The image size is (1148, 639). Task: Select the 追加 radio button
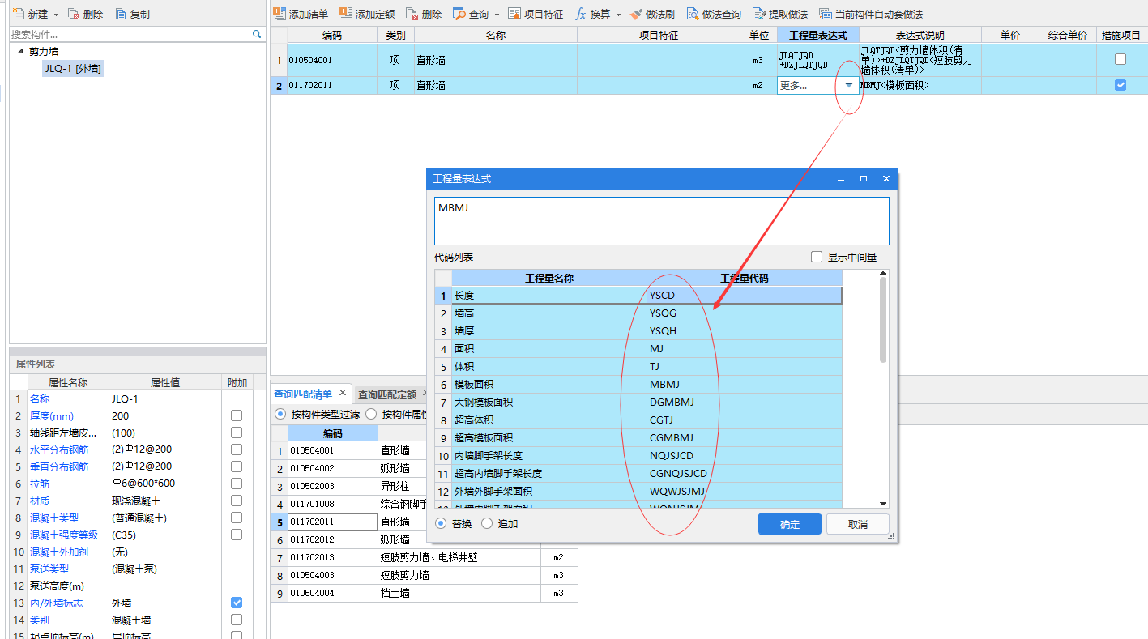tap(487, 523)
